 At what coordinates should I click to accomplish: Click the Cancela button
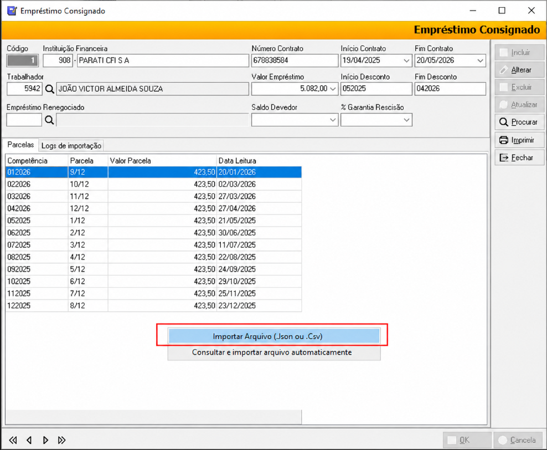pyautogui.click(x=518, y=440)
